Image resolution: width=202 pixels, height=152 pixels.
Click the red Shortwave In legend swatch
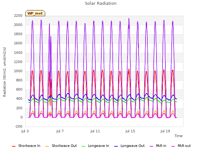click(x=14, y=146)
